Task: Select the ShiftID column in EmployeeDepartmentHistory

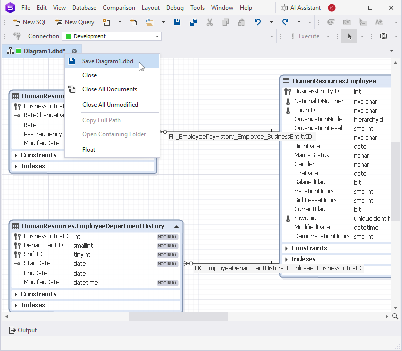Action: pyautogui.click(x=33, y=254)
